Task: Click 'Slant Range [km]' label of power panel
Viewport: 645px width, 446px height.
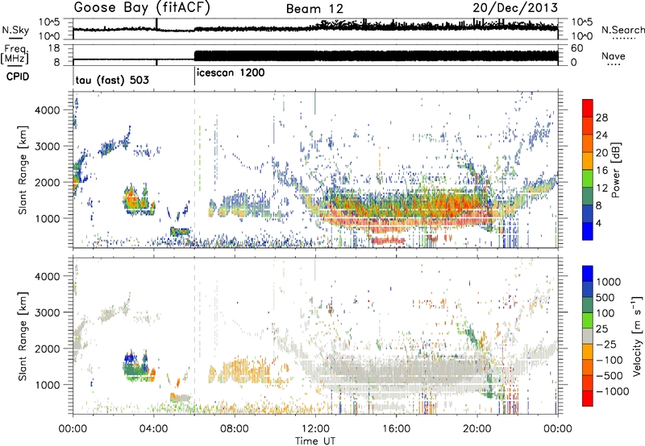Action: point(23,170)
